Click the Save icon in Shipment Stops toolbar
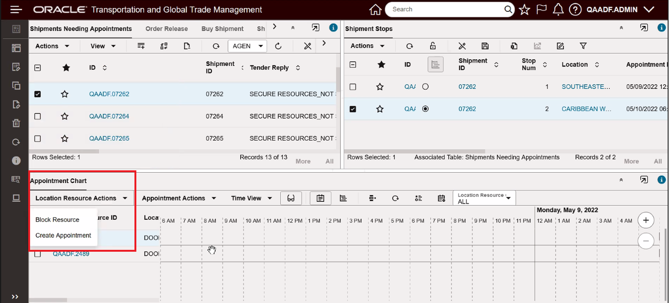The width and height of the screenshot is (669, 303). click(x=485, y=46)
